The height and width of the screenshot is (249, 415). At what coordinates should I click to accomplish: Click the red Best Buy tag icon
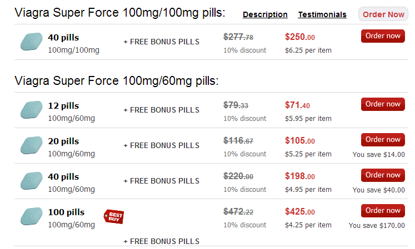114,216
